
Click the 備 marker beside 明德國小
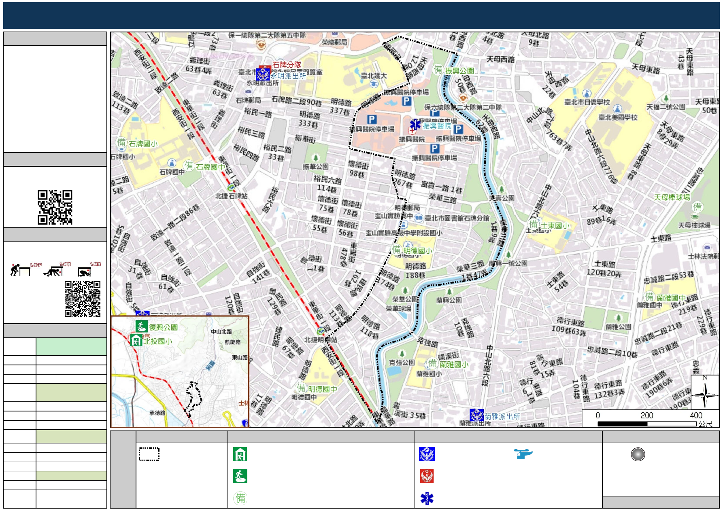(x=396, y=250)
